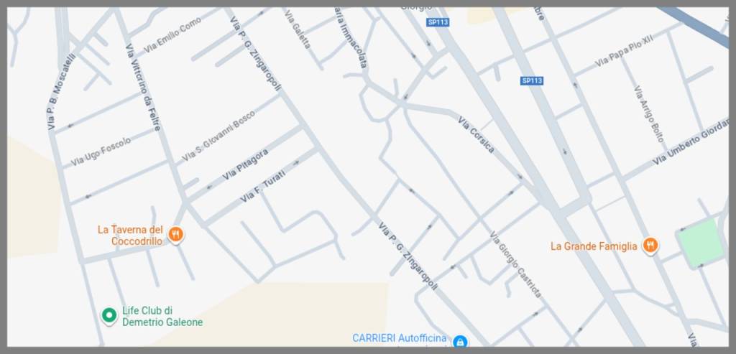Viewport: 736px width, 354px height.
Task: Click the Via S. Giovanni Bosco label
Action: [218, 136]
